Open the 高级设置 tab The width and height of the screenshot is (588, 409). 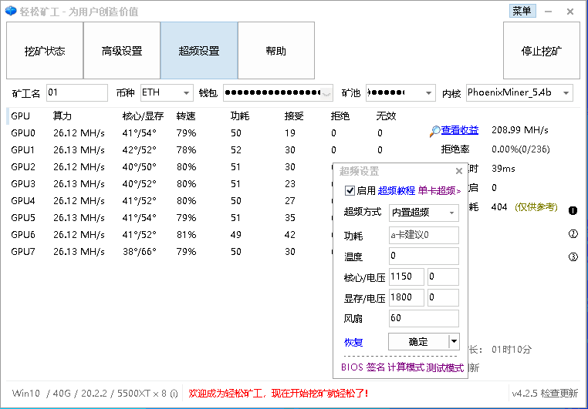tap(122, 51)
